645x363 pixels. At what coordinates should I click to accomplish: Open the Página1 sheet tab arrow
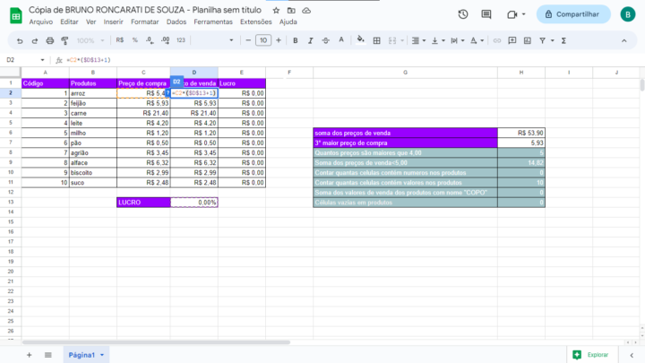(102, 355)
